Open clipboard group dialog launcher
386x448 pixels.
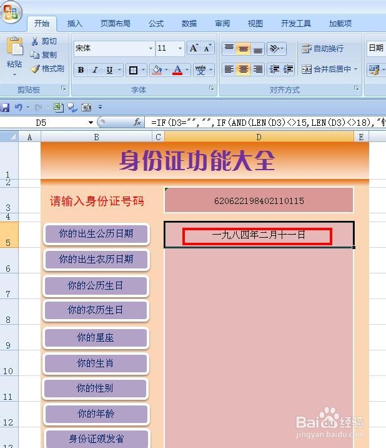(64, 88)
